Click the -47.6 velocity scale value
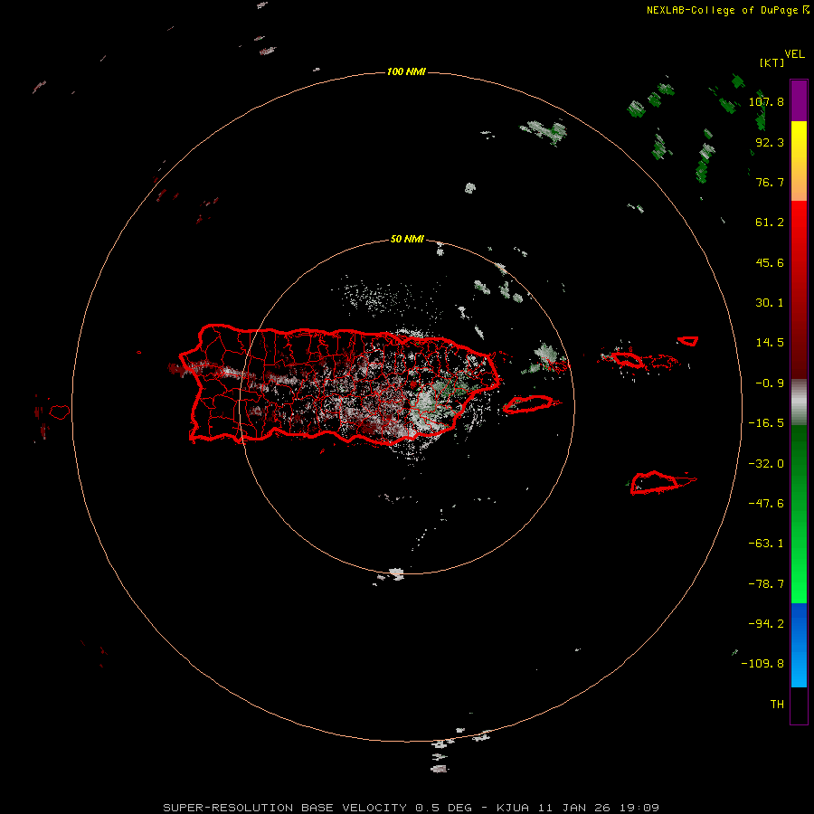The image size is (814, 814). pyautogui.click(x=766, y=504)
